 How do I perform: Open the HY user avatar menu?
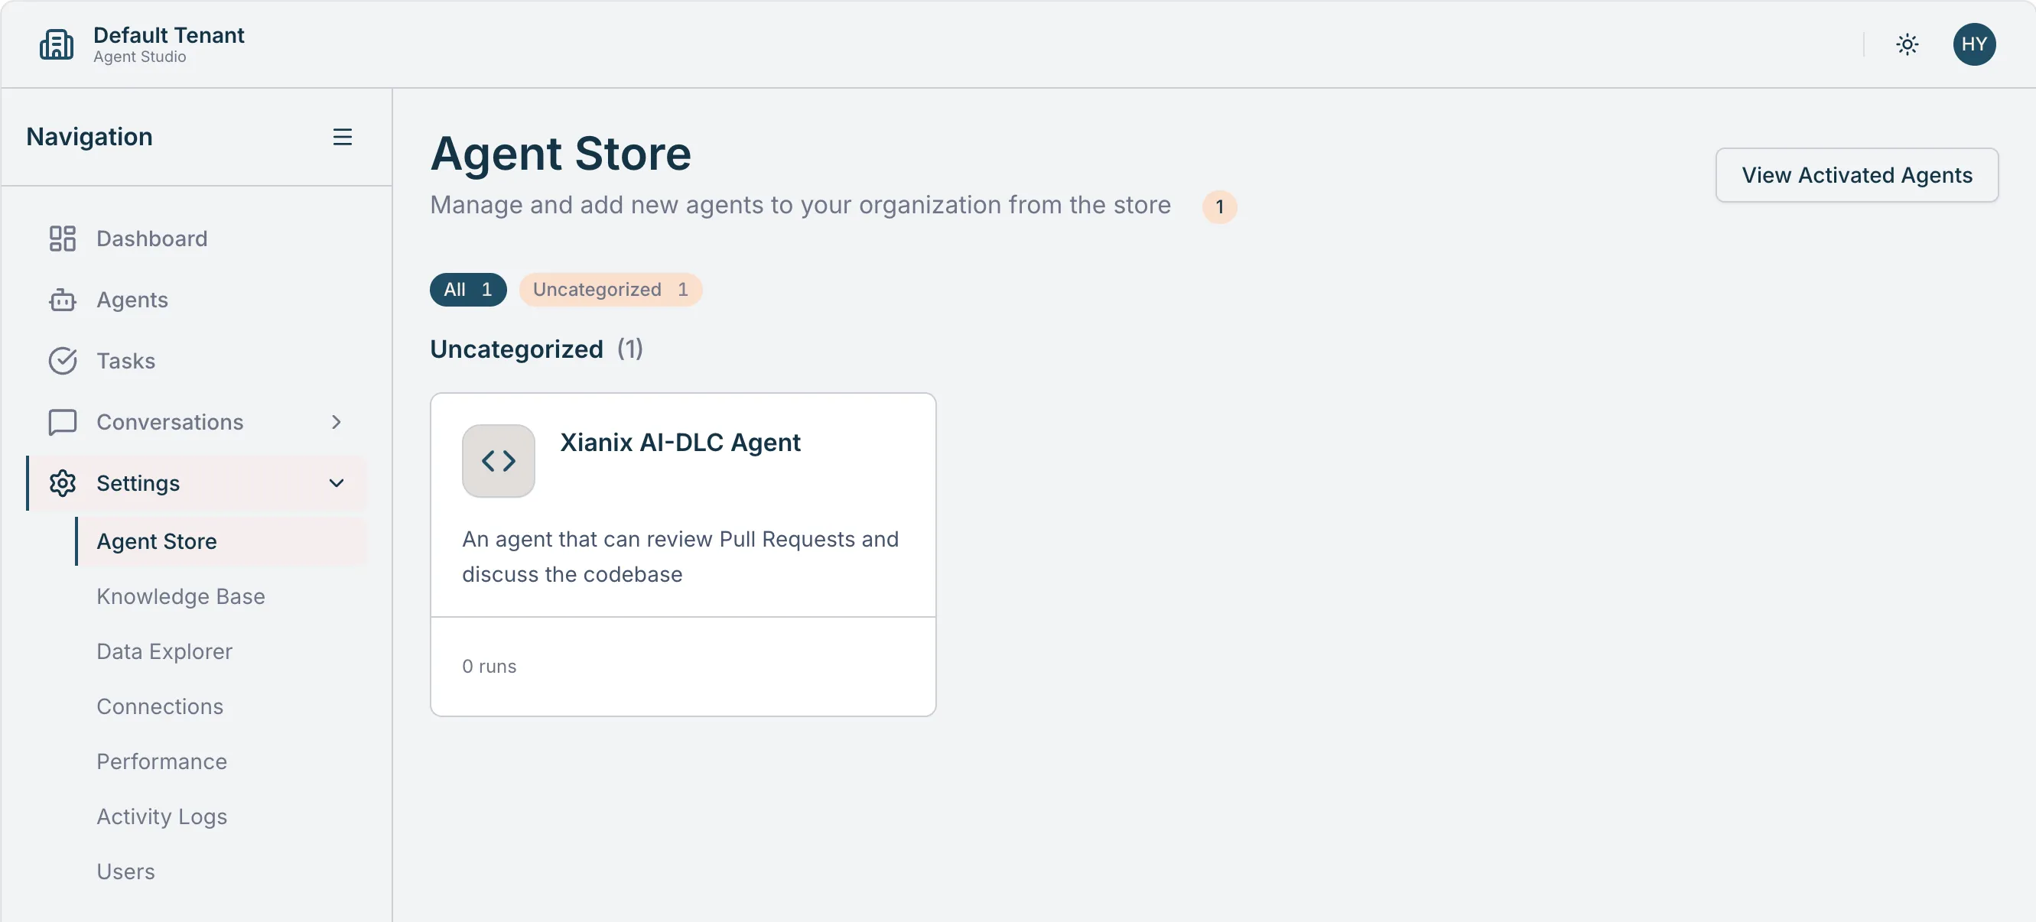pos(1973,44)
